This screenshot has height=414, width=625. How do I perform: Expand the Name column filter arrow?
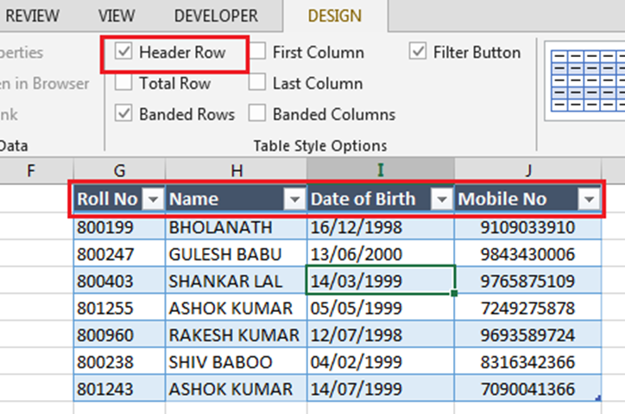pos(294,200)
